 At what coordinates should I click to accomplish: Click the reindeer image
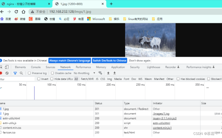click(x=150, y=40)
